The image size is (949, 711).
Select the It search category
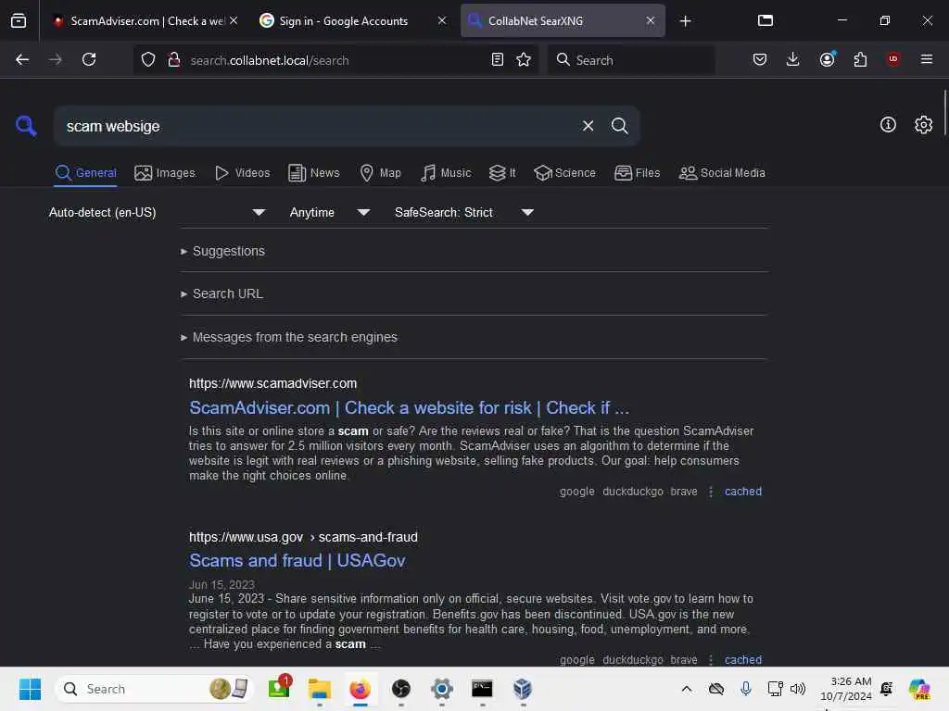502,173
